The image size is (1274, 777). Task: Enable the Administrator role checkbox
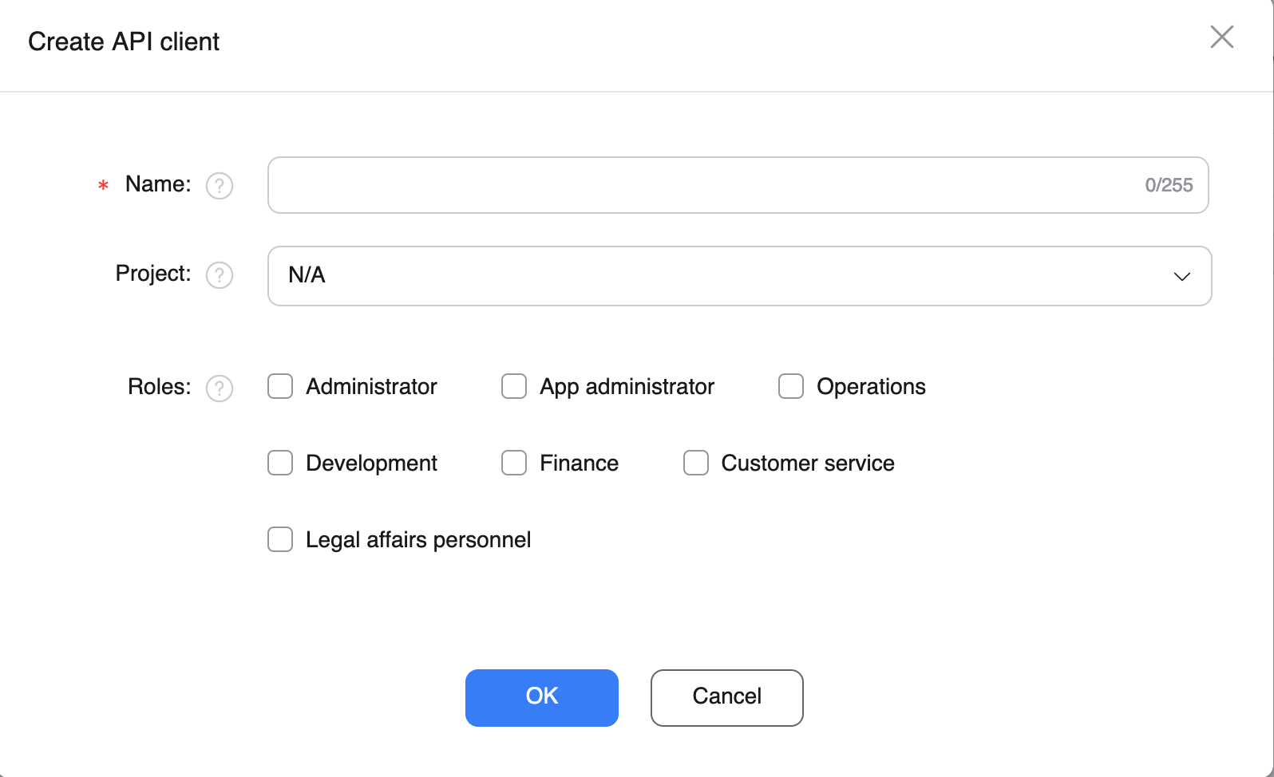[x=280, y=386]
